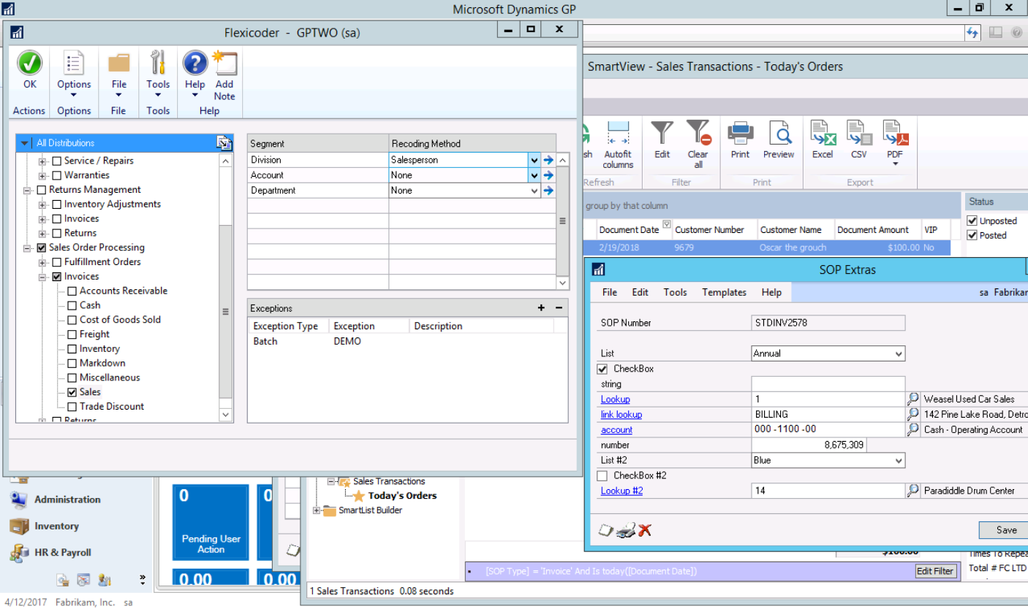Click the string input field in SOP Extras

point(828,384)
